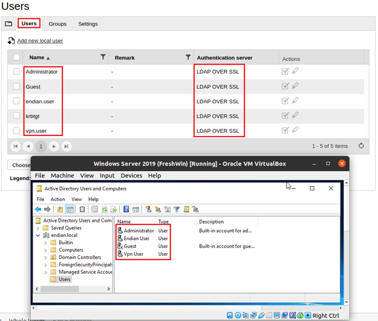Image resolution: width=378 pixels, height=321 pixels.
Task: Click the folder icon left of Users tab
Action: point(8,24)
